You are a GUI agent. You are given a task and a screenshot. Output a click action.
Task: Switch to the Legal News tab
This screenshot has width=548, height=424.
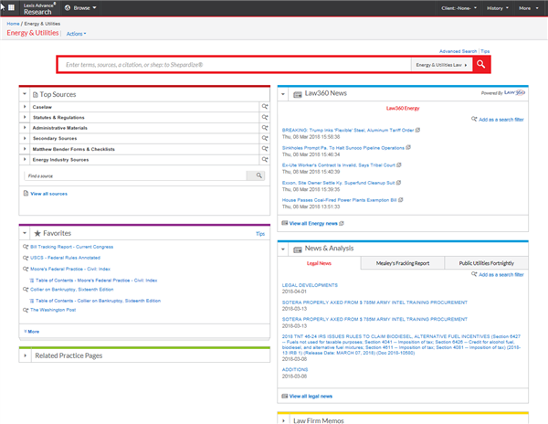[319, 263]
